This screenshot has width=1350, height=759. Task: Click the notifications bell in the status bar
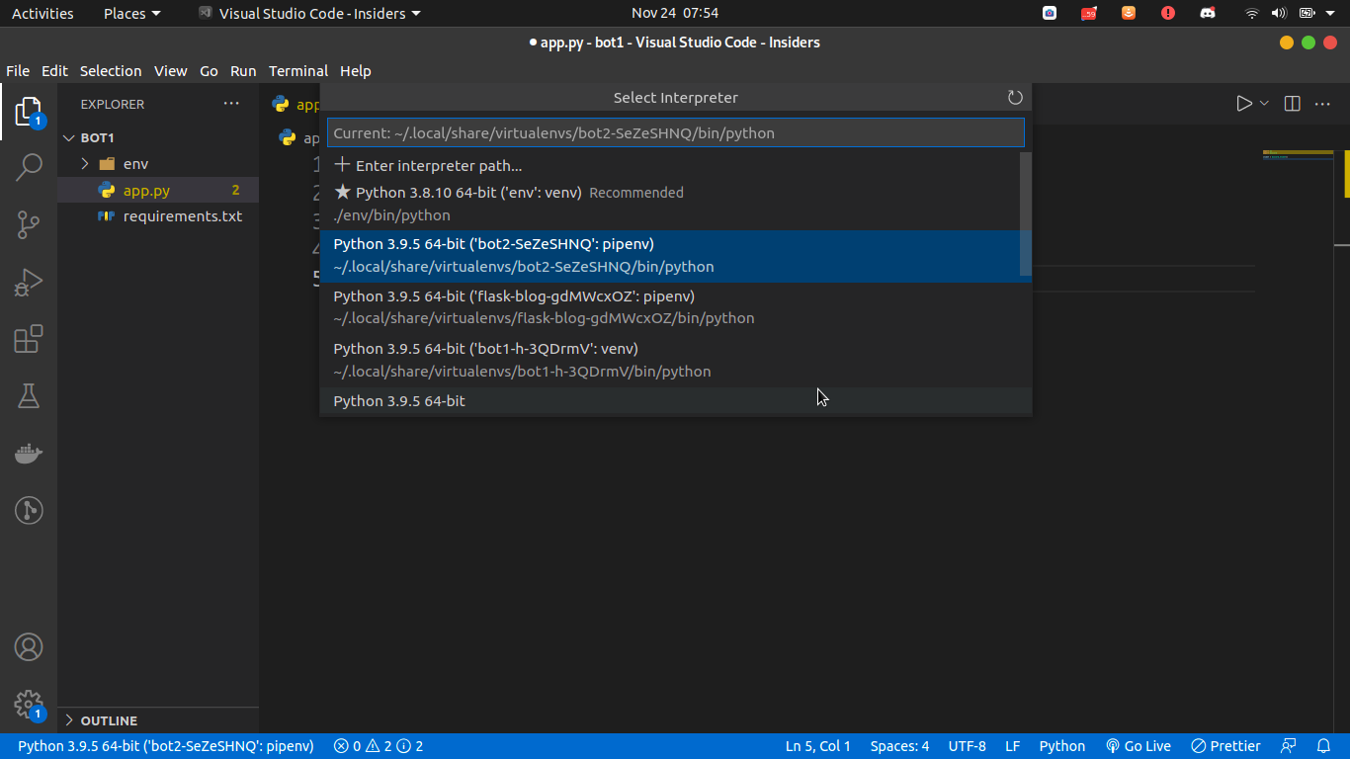click(1323, 746)
